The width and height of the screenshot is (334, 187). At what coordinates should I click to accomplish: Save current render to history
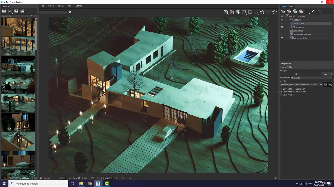coord(4,11)
